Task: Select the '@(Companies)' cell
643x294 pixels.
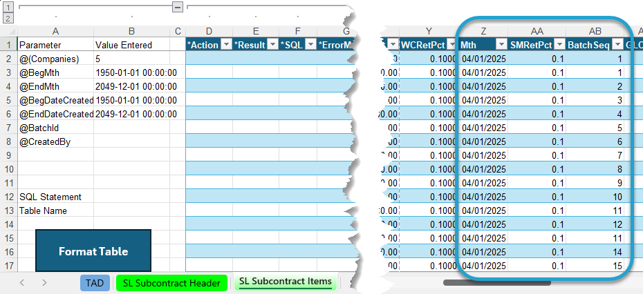Action: coord(56,59)
